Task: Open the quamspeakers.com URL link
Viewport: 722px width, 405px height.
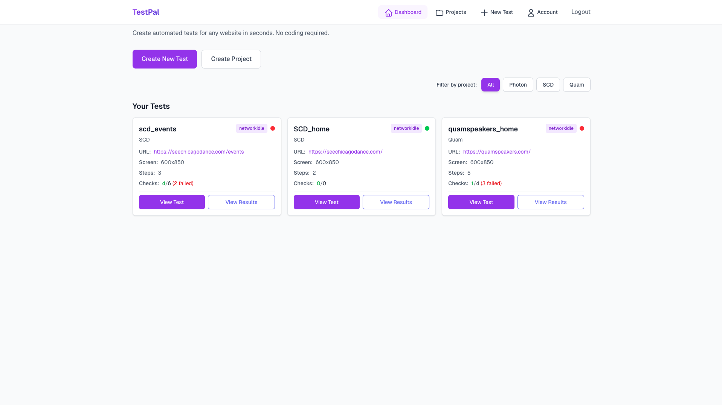Action: [496, 152]
